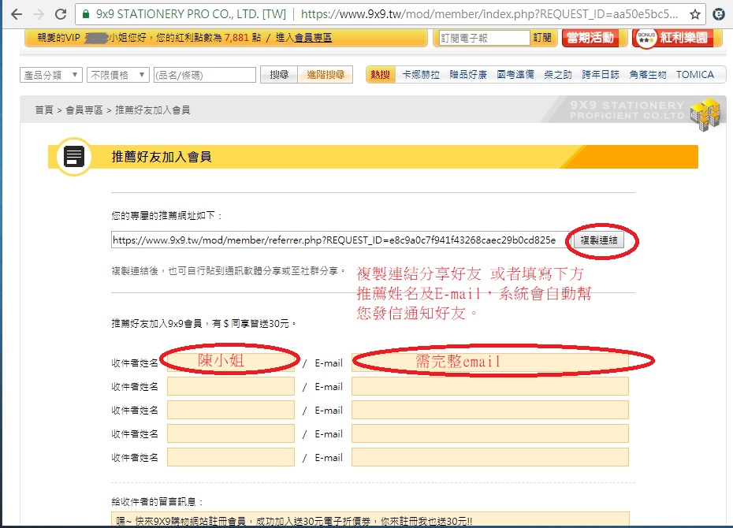Expand the 不限價格 price dropdown
Image resolution: width=733 pixels, height=528 pixels.
(117, 75)
